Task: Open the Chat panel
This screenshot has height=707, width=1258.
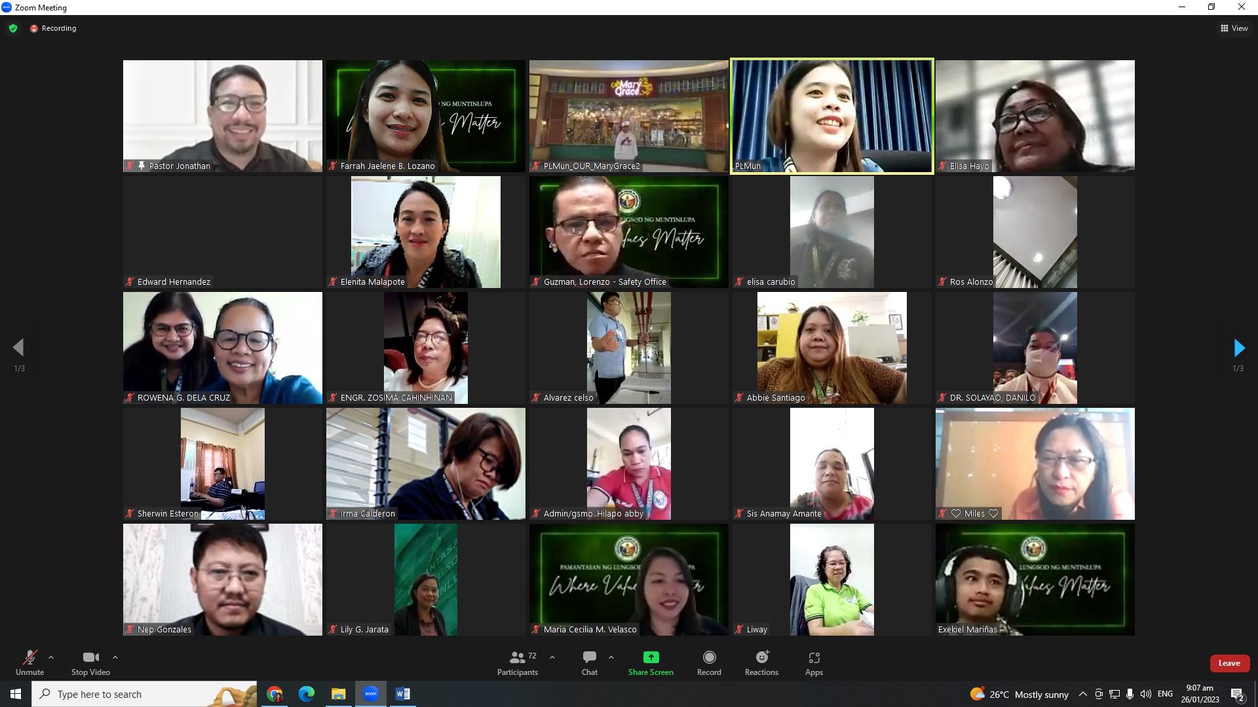Action: pos(590,662)
